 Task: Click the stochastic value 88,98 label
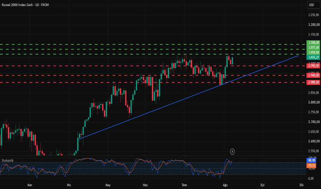click(x=311, y=160)
